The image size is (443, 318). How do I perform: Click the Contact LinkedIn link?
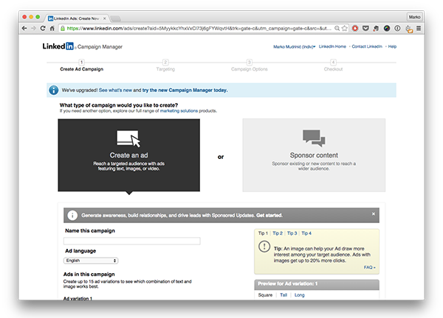[x=367, y=46]
